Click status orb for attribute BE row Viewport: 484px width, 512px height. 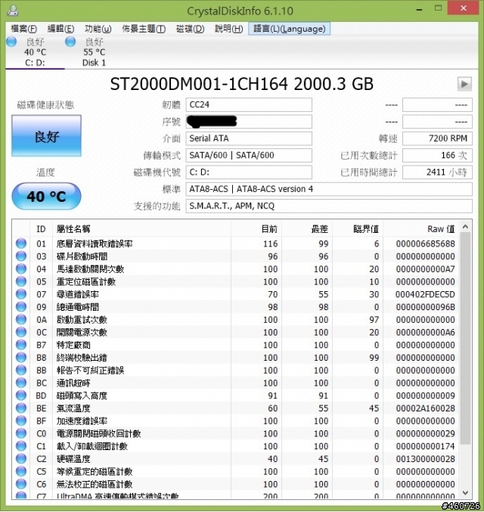coord(21,408)
